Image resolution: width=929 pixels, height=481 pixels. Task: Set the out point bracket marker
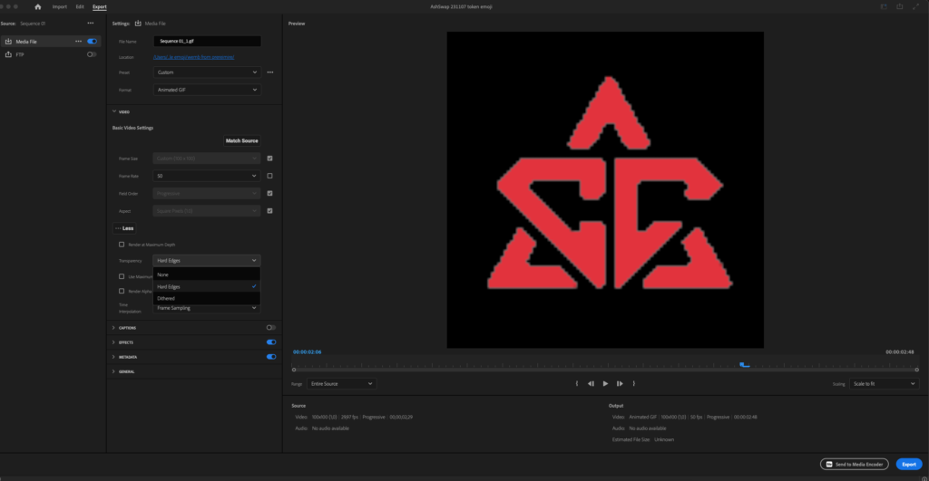633,383
